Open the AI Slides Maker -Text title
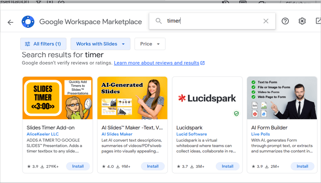Viewport: 321px width, 183px height. 132,128
